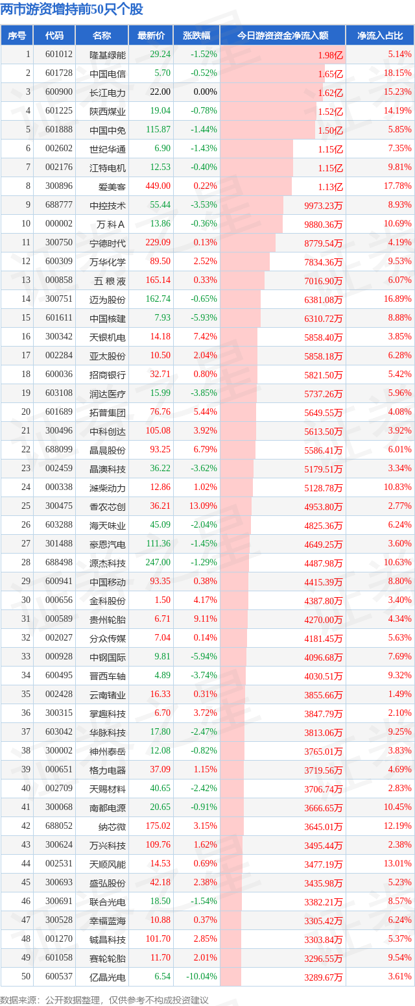This screenshot has width=415, height=1006.
Task: Click the ratio 9.25% for 华脉科技
Action: (x=399, y=732)
